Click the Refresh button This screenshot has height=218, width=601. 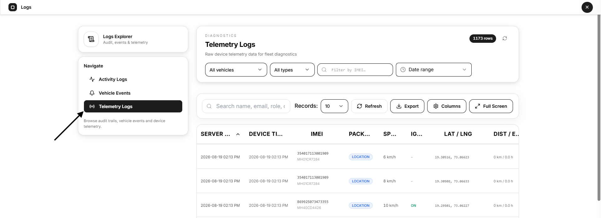(369, 106)
